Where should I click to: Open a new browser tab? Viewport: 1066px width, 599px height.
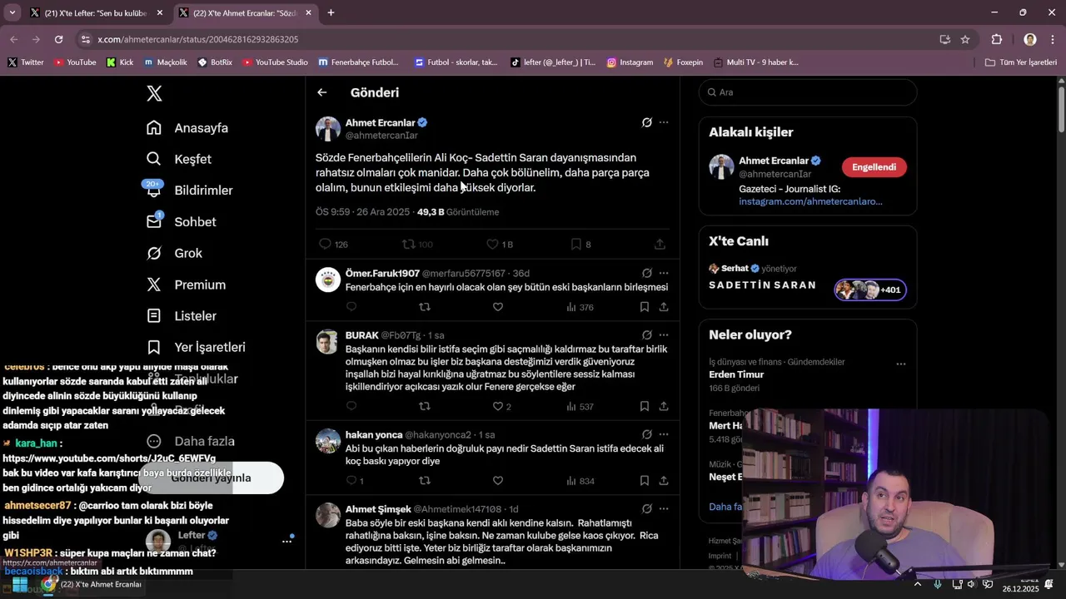click(x=331, y=13)
